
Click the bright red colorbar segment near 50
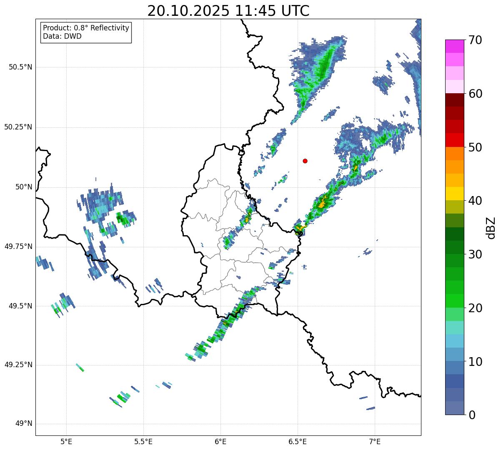[455, 140]
